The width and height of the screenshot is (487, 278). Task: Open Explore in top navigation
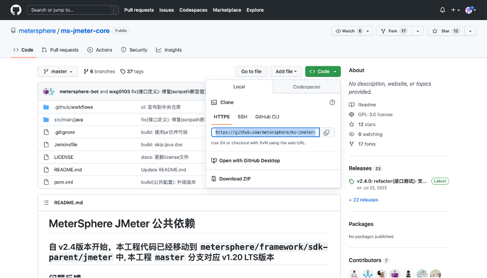255,10
